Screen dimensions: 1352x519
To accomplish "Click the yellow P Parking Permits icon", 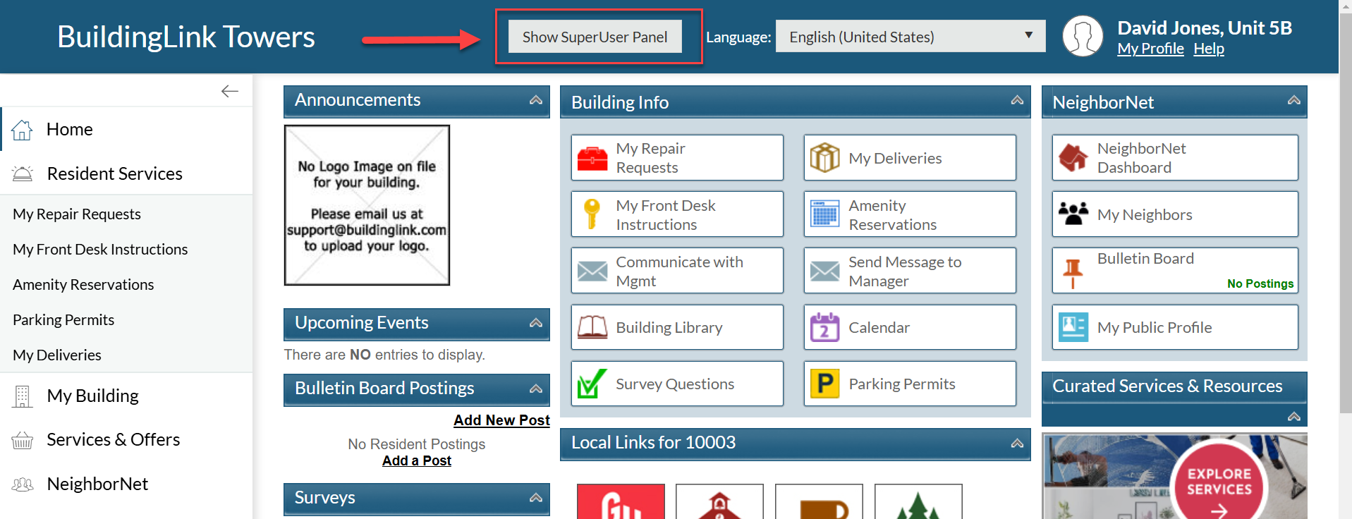I will click(824, 384).
